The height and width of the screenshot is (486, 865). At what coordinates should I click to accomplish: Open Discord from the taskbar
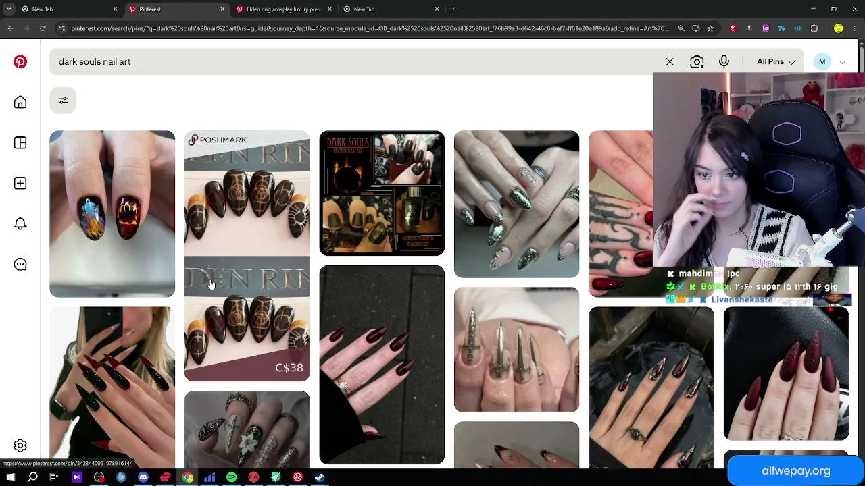pyautogui.click(x=143, y=477)
